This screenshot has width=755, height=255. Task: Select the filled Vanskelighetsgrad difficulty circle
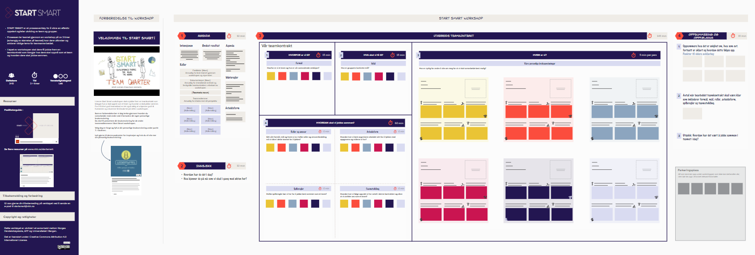pos(55,76)
